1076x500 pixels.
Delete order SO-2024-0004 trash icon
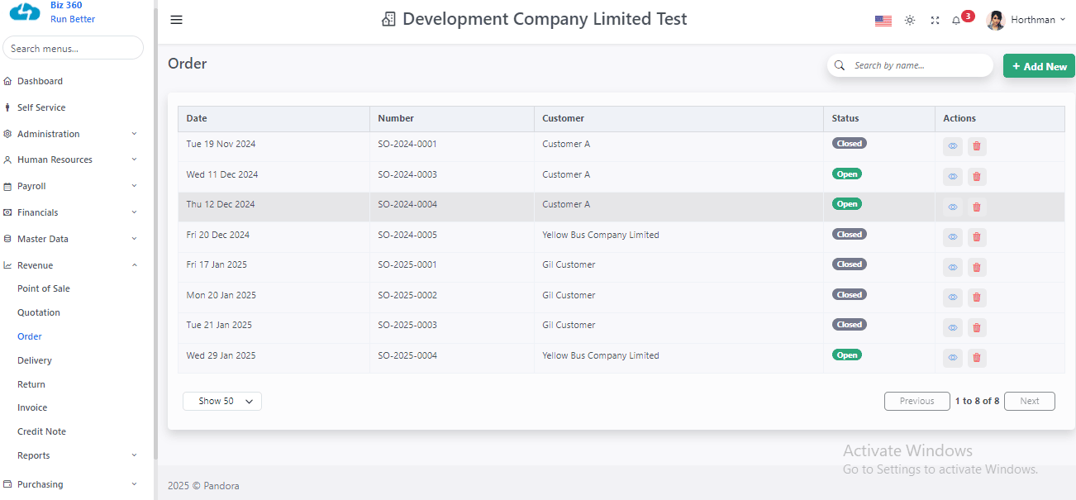(x=977, y=207)
